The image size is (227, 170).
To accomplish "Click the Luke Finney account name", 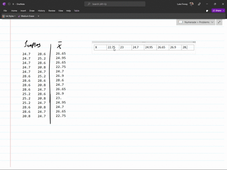I will (182, 4).
